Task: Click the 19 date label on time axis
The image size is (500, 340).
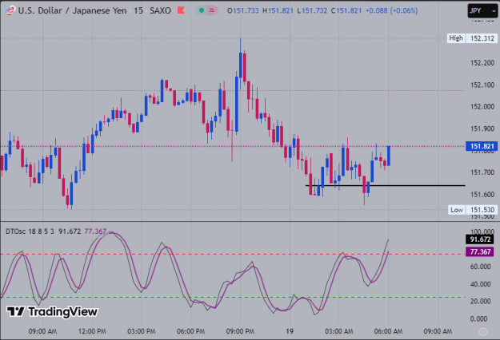Action: 290,331
